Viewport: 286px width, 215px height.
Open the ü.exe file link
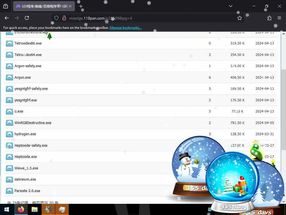point(19,111)
